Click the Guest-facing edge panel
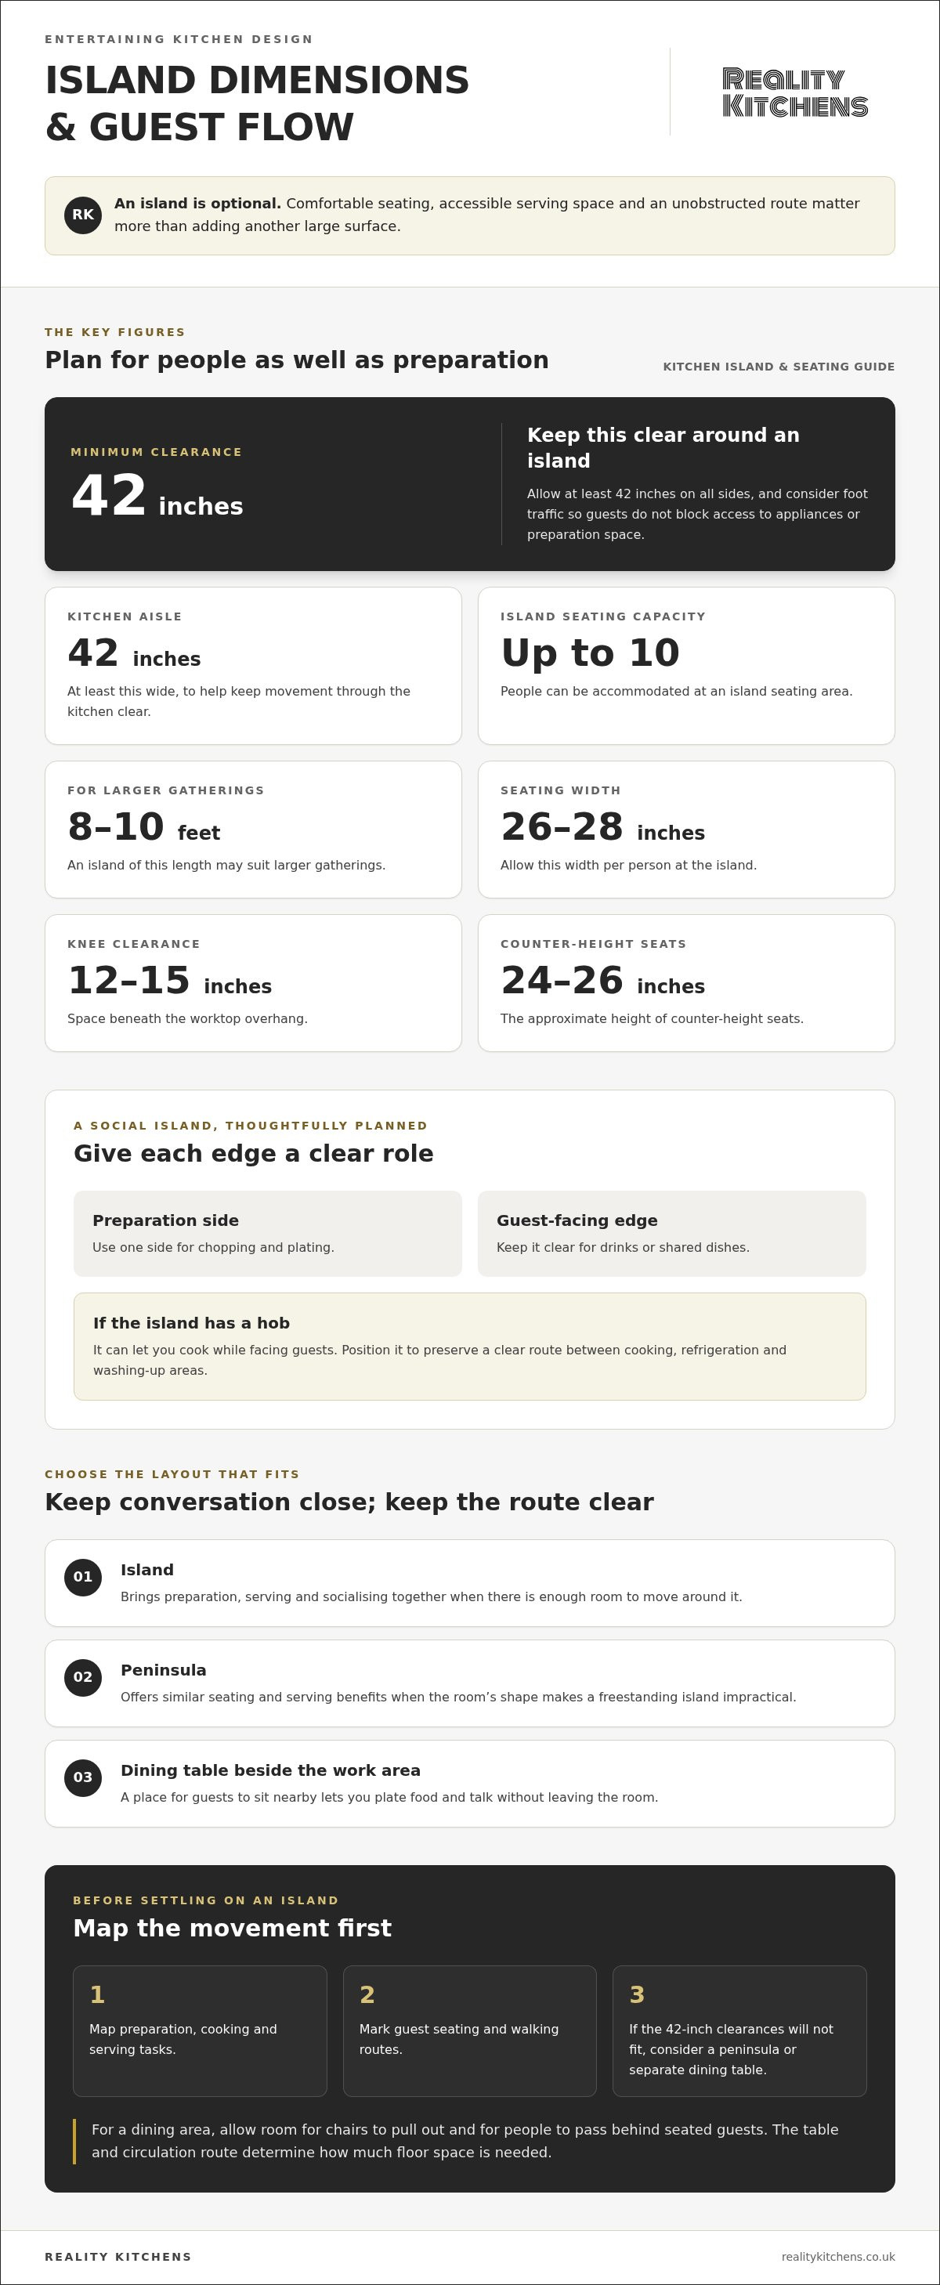The height and width of the screenshot is (2285, 940). (x=672, y=1234)
